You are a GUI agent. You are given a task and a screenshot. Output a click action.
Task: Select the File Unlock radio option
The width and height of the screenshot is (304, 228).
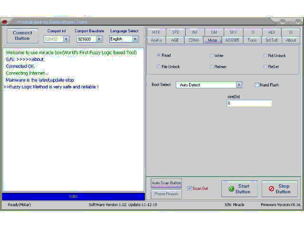coord(159,66)
